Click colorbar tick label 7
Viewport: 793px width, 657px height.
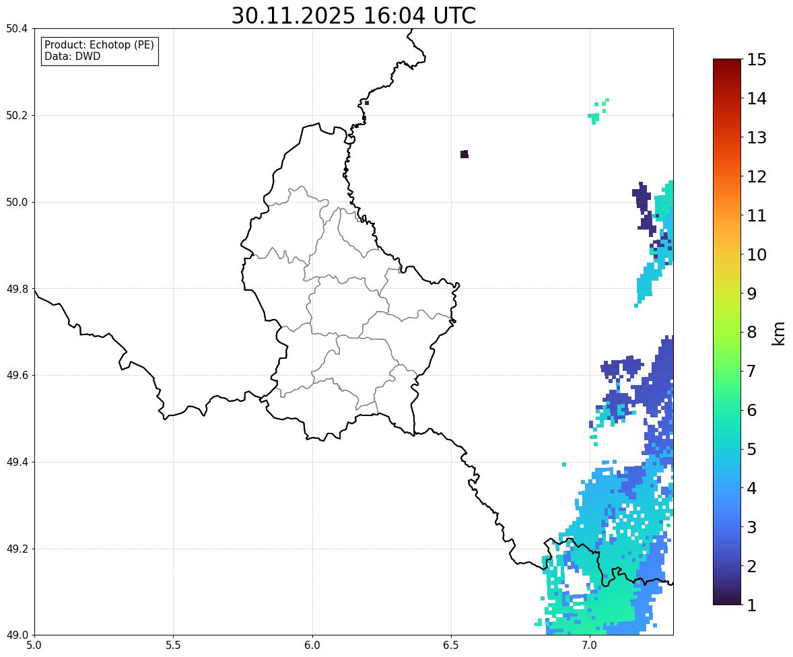[752, 371]
